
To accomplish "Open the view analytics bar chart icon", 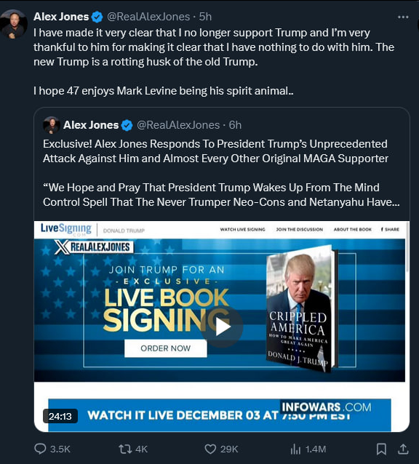I will coord(295,449).
